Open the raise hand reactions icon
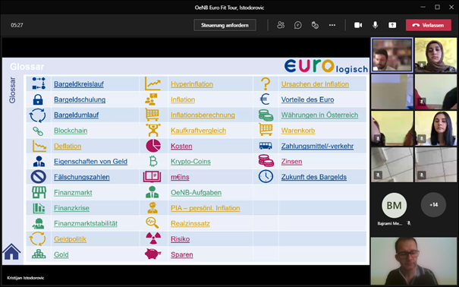Viewport: 459px width, 287px height. point(315,25)
